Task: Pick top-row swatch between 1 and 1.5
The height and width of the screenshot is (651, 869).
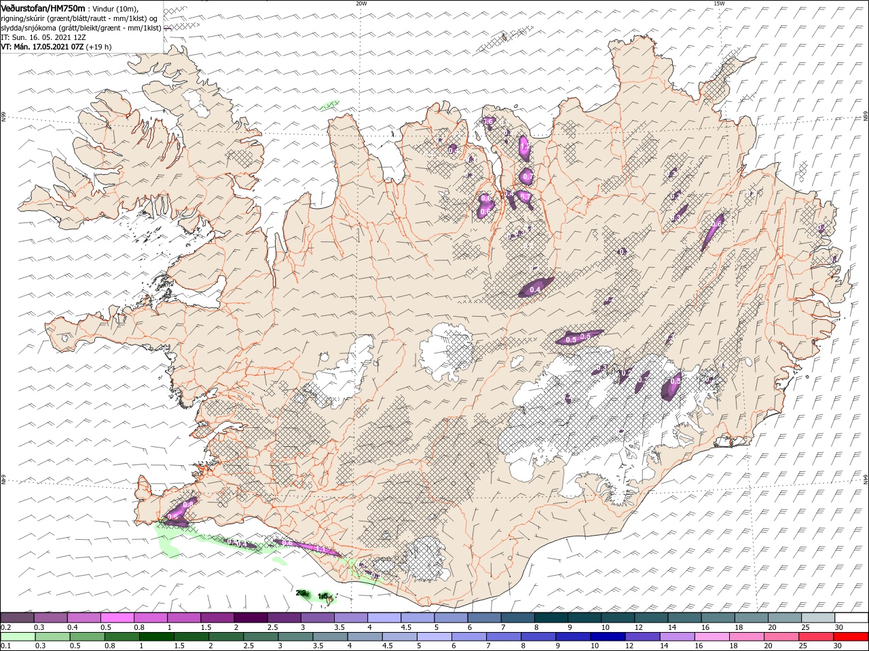Action: coord(183,618)
